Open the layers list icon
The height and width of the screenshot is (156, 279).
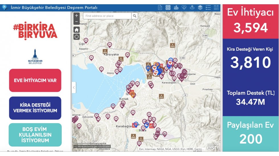click(x=200, y=7)
